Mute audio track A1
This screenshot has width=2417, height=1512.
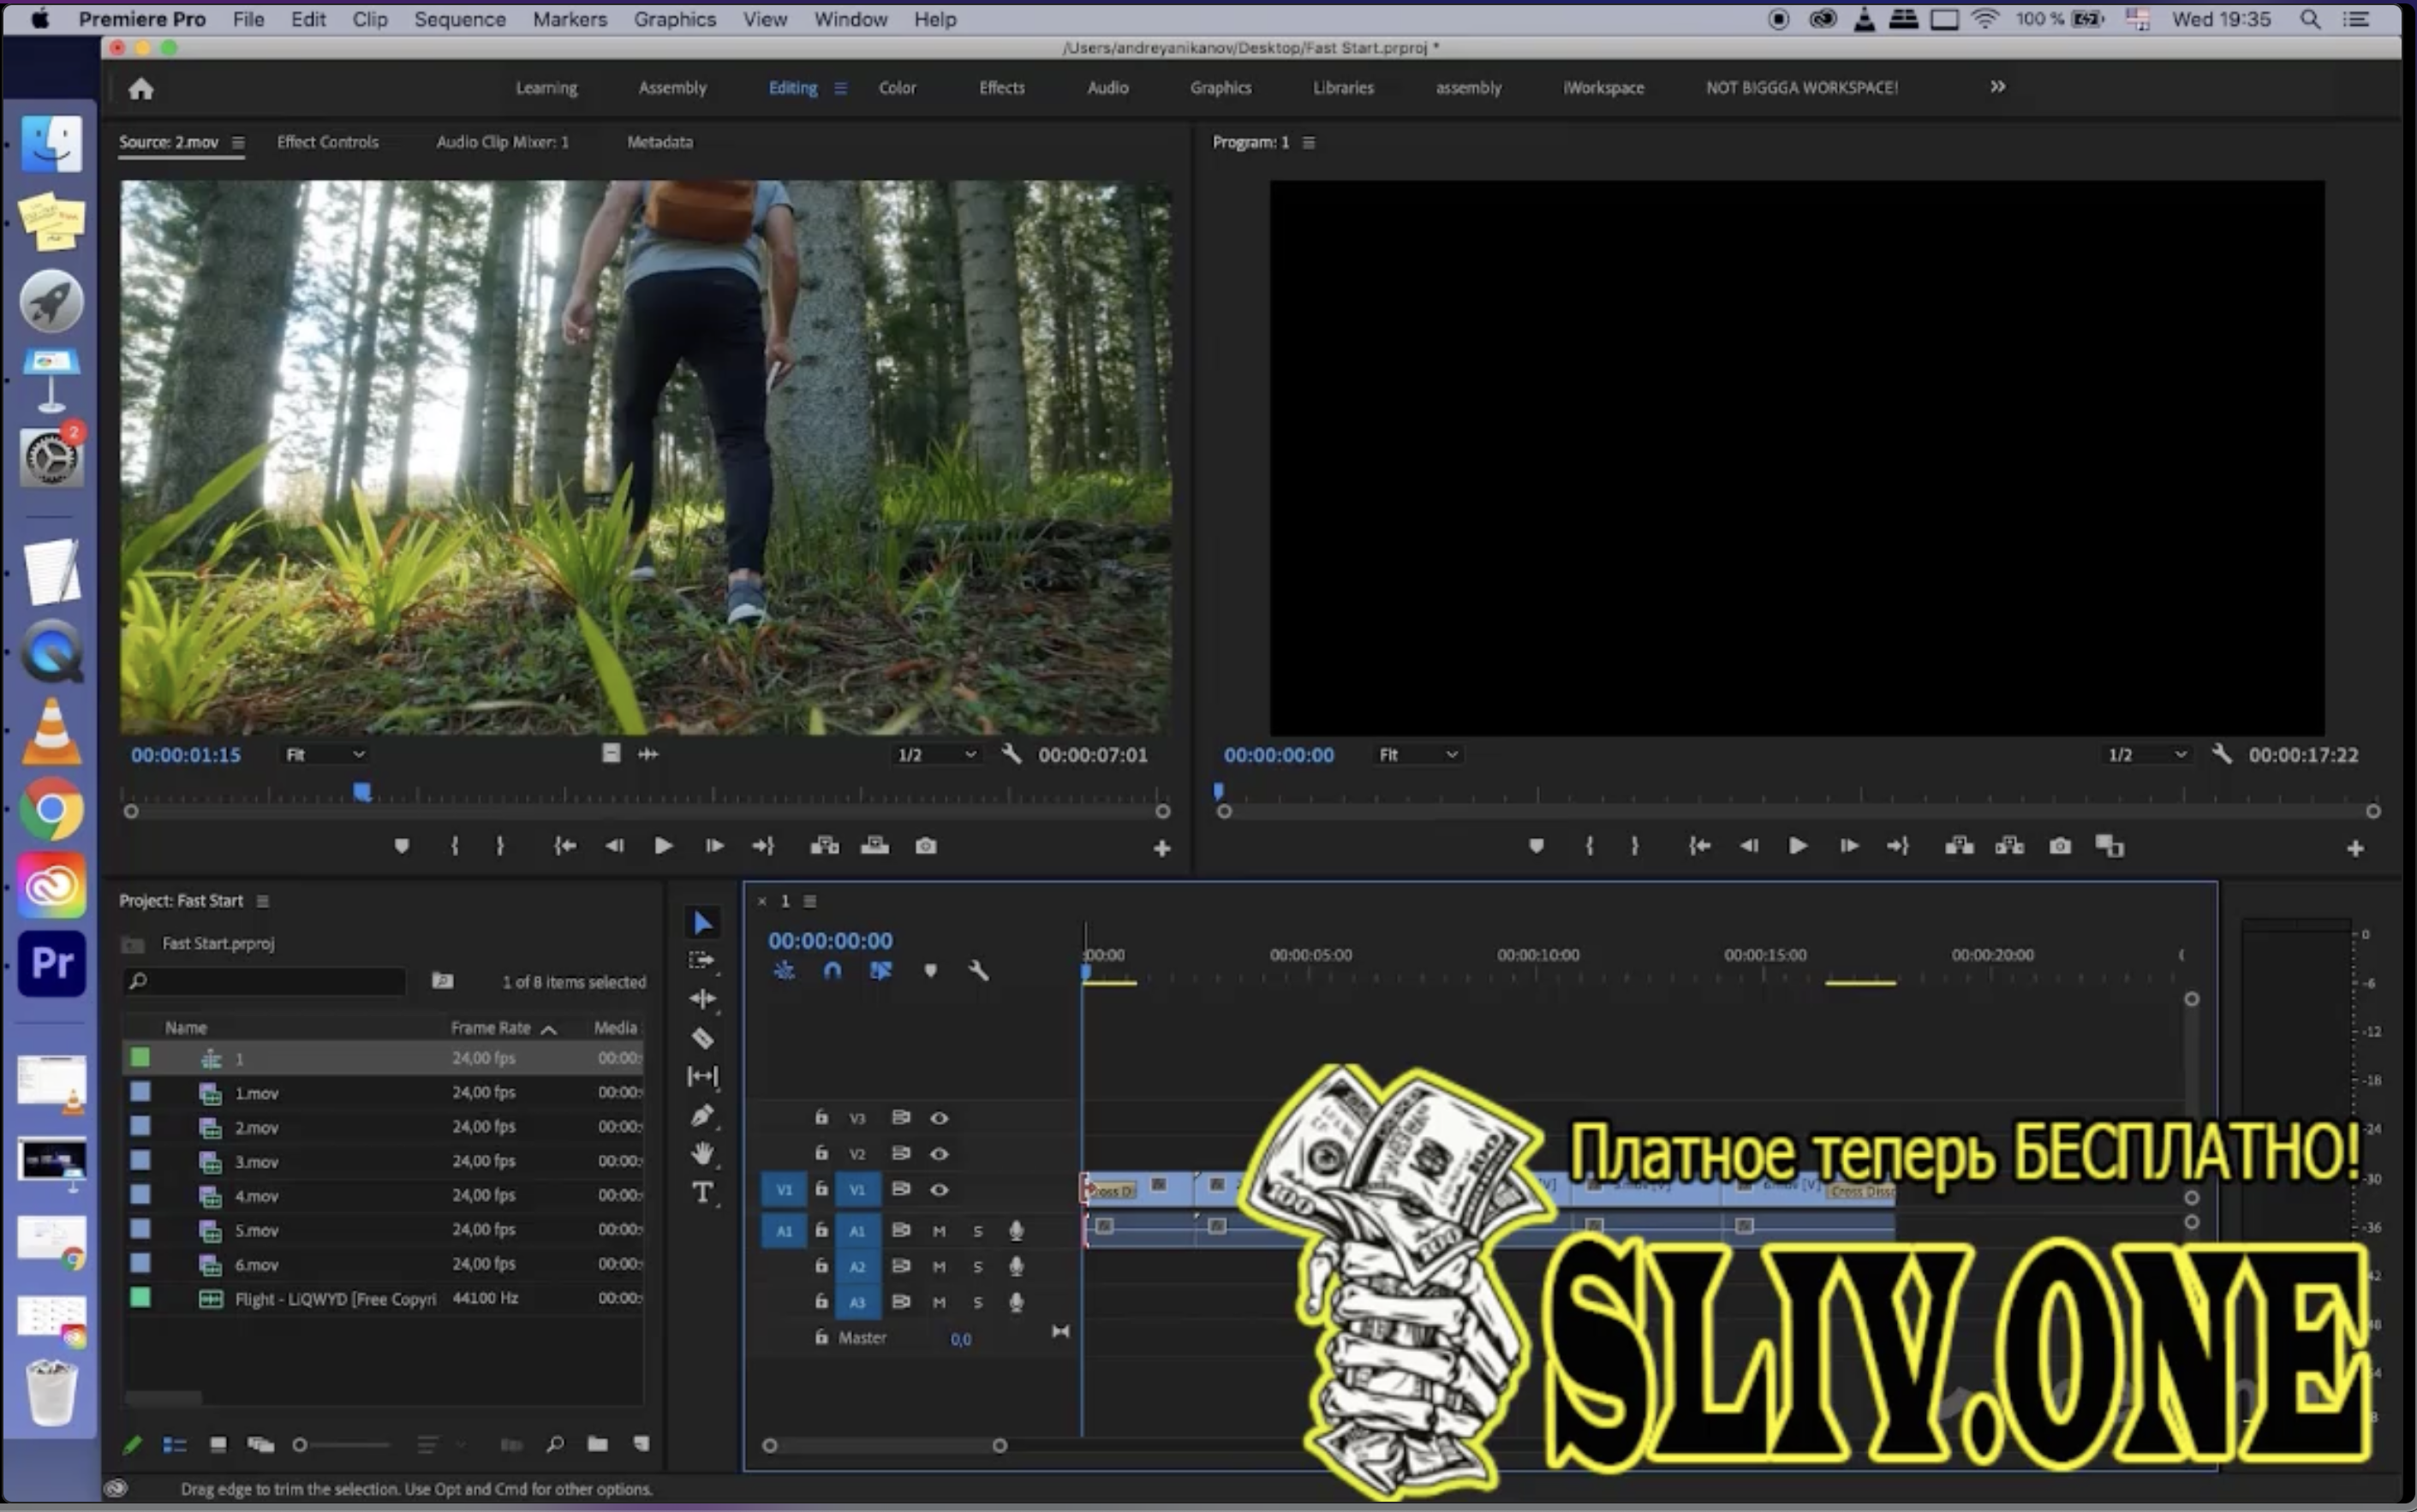pos(940,1231)
